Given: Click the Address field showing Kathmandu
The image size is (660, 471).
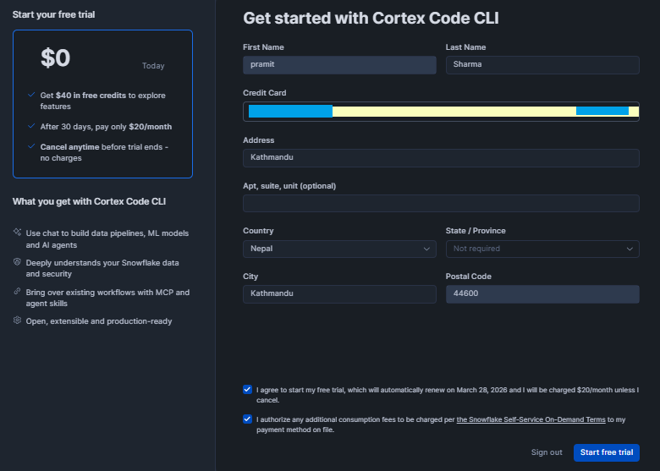Looking at the screenshot, I should click(441, 157).
